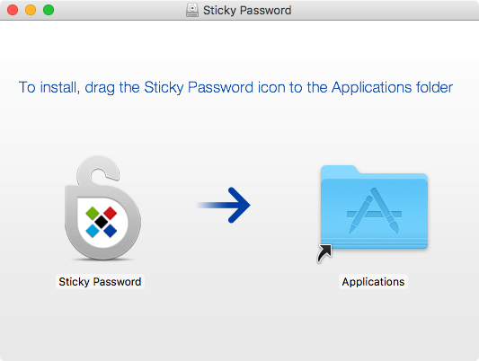Click the light blue diamond in the logo
The image size is (479, 361).
tap(93, 231)
